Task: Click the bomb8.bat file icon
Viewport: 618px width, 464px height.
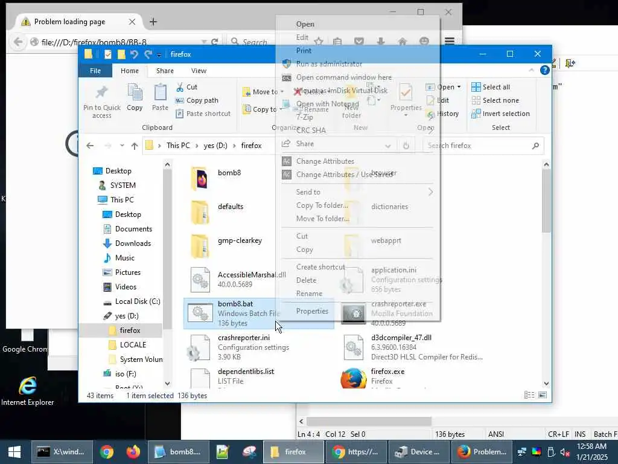Action: 200,314
